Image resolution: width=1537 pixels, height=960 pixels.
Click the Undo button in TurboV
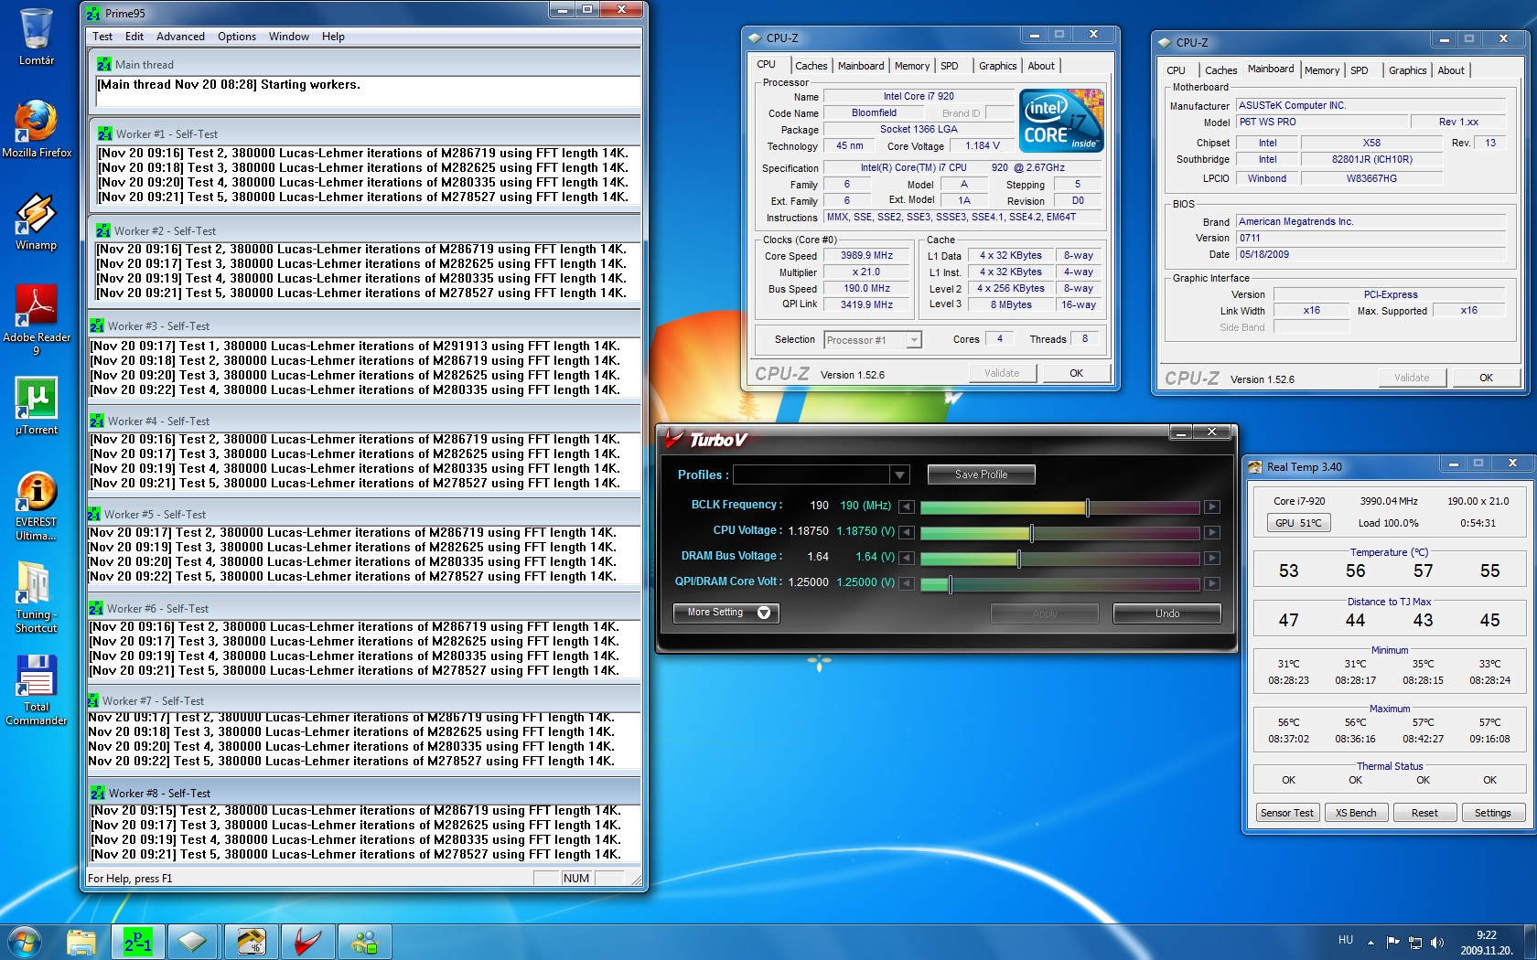click(x=1166, y=613)
